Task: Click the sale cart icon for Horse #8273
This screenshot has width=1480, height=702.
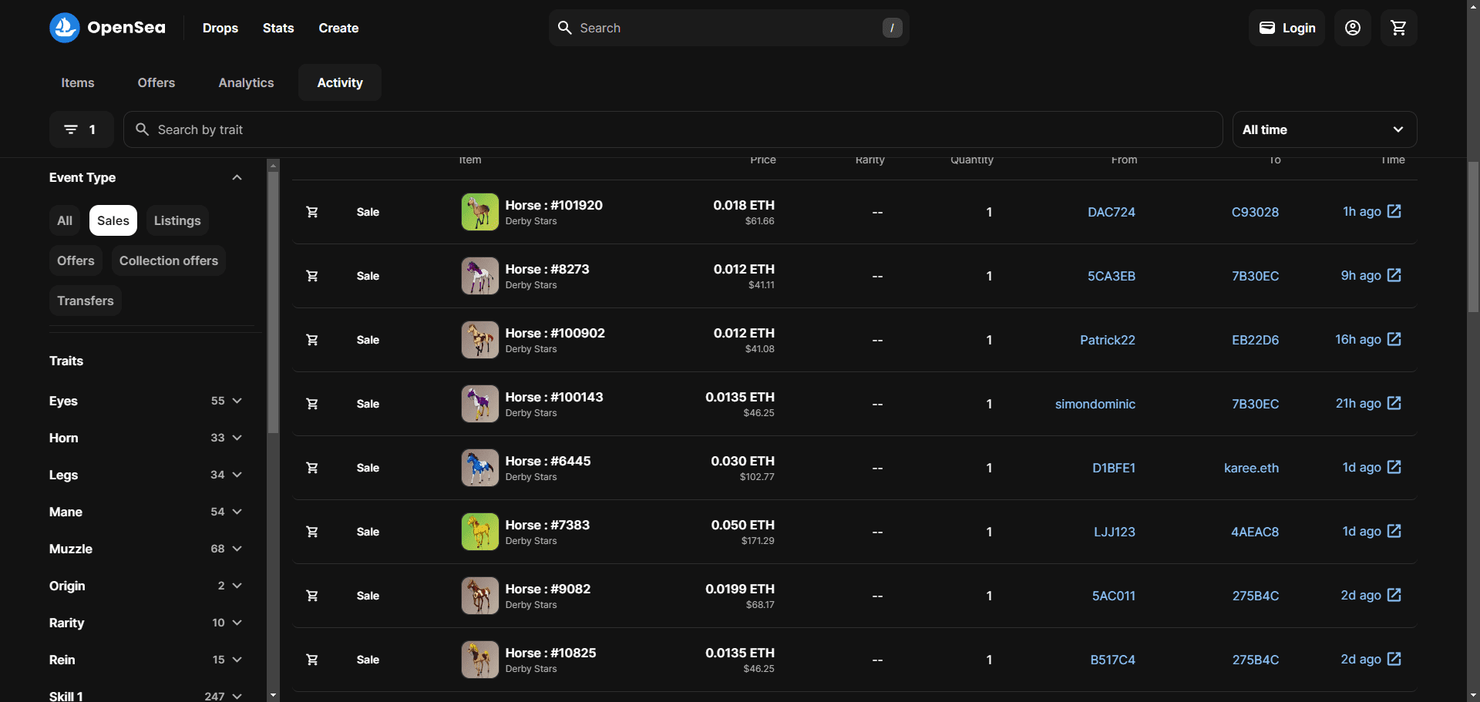Action: click(312, 276)
